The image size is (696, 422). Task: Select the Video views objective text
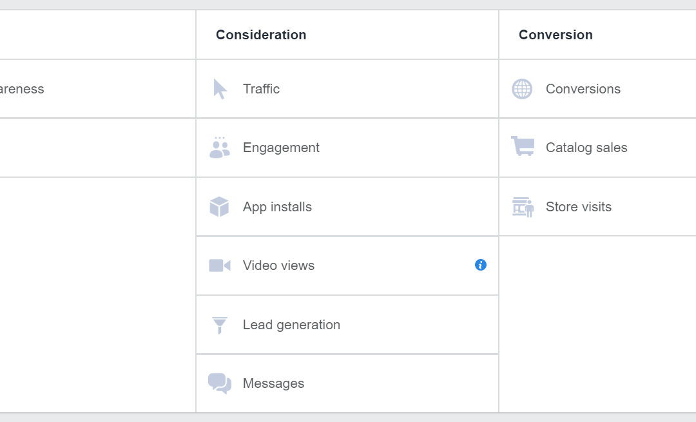coord(278,265)
